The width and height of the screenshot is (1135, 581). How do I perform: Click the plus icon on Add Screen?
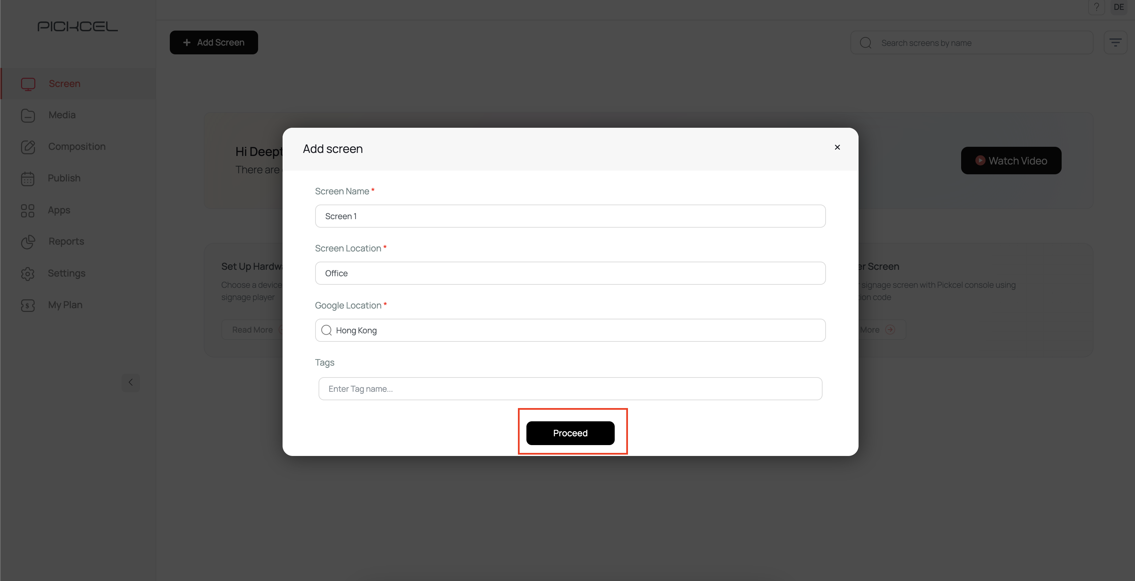tap(187, 42)
